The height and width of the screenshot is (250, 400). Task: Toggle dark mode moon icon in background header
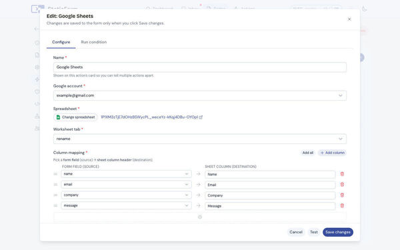364,9
